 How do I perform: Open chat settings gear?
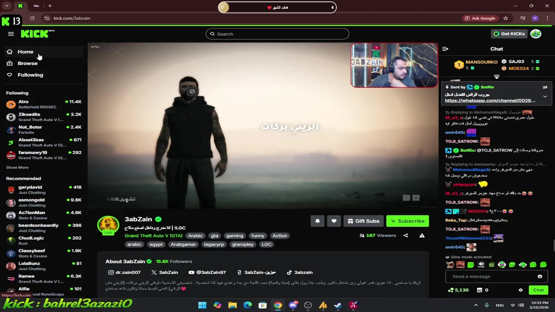click(x=521, y=290)
